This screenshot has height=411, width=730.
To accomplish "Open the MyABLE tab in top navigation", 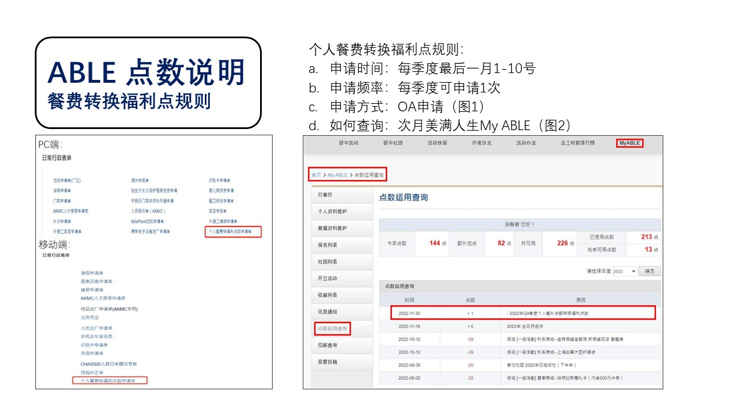I will tap(630, 143).
